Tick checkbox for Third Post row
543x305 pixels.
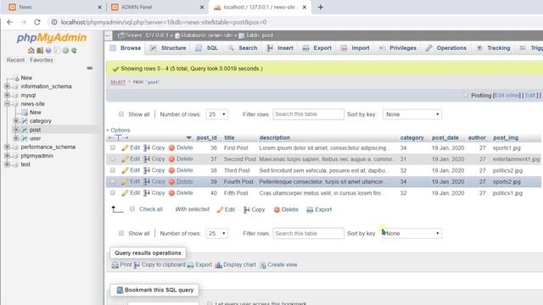pos(113,170)
